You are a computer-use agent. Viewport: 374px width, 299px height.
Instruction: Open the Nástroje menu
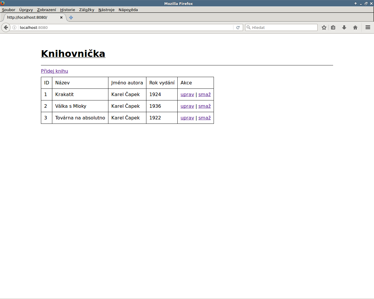pyautogui.click(x=106, y=10)
